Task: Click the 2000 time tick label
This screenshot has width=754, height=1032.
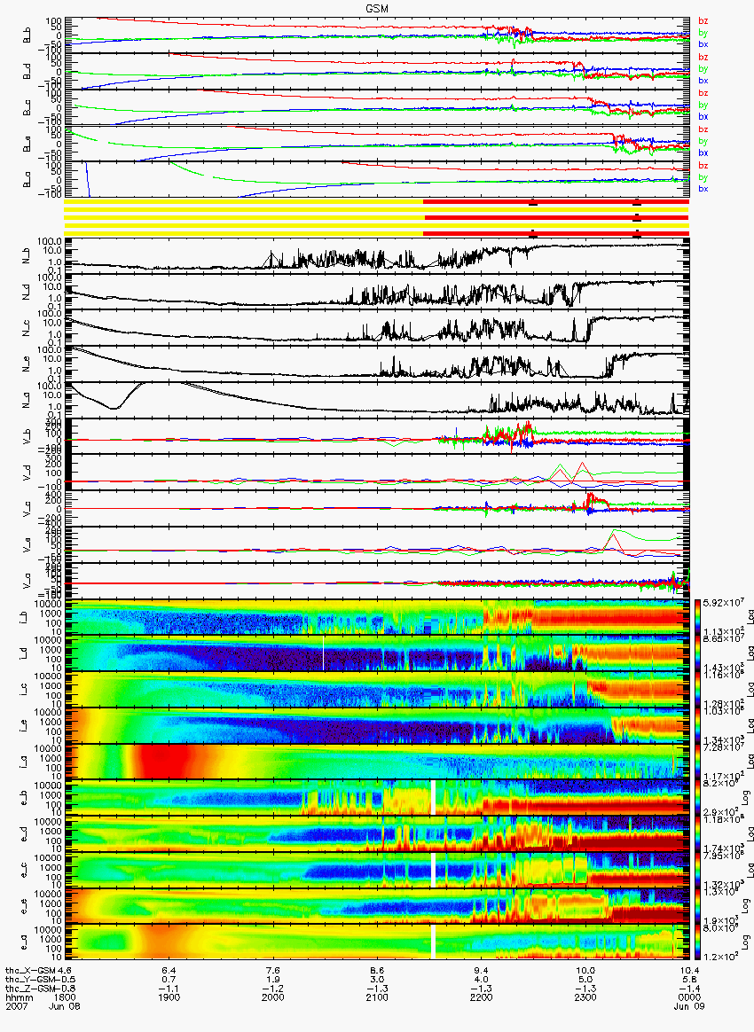Action: click(x=273, y=997)
